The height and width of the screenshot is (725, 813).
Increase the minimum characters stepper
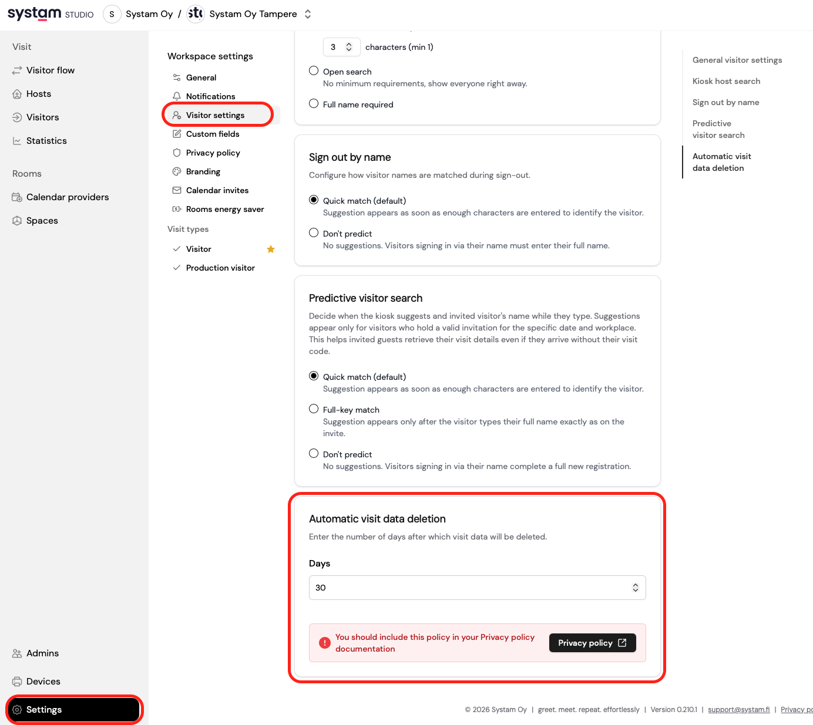coord(350,43)
